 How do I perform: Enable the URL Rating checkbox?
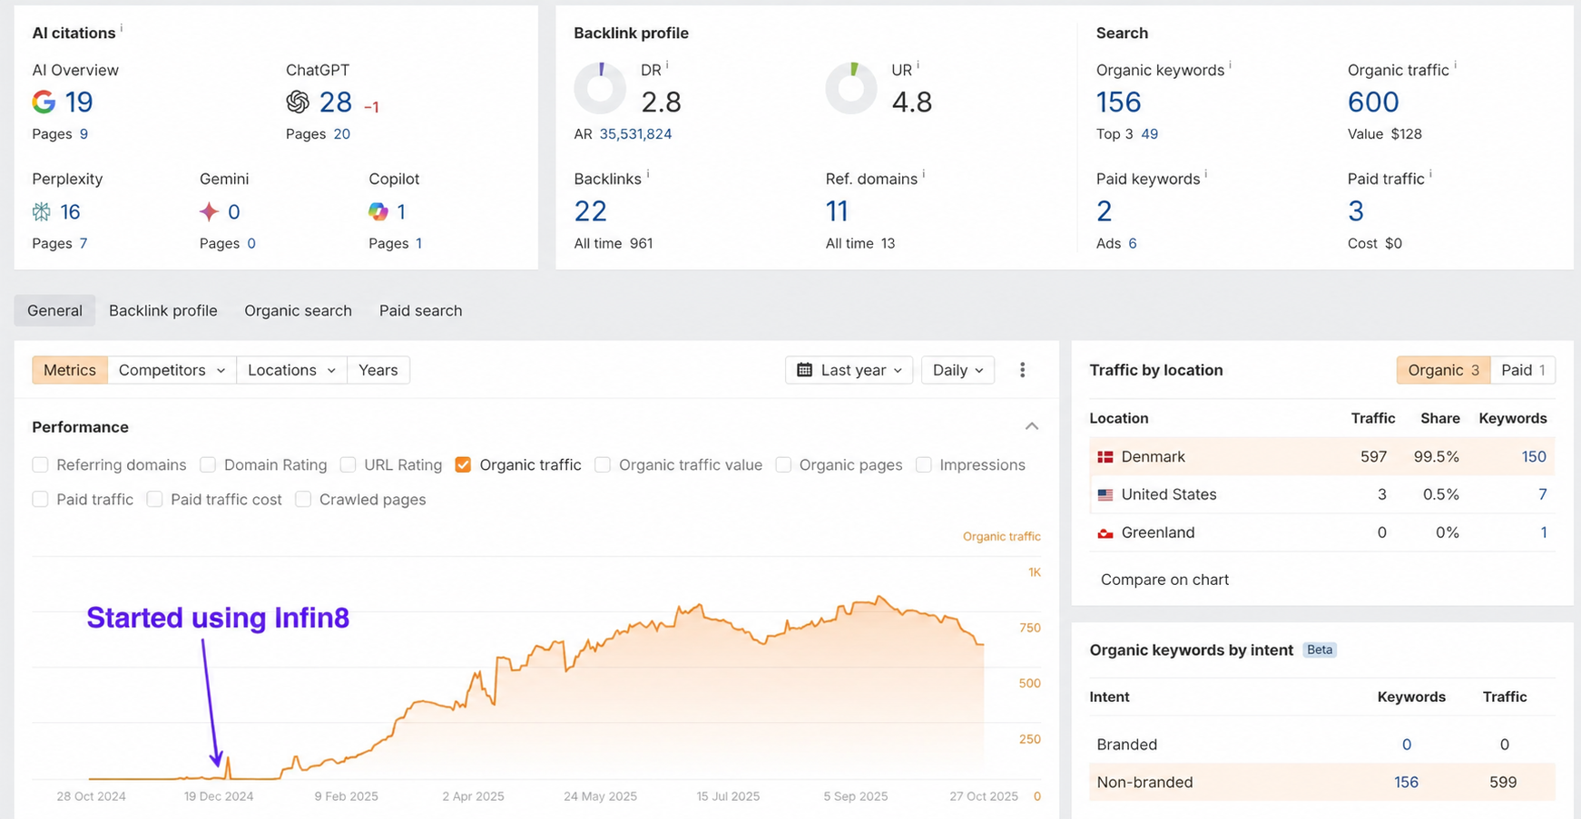(348, 464)
